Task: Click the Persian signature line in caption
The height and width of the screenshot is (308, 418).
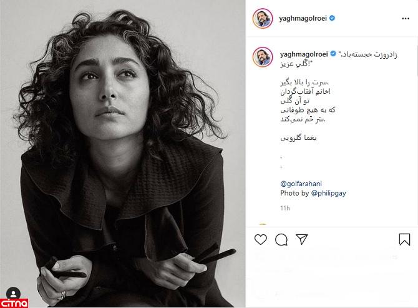Action: [x=298, y=137]
